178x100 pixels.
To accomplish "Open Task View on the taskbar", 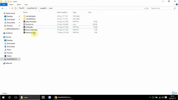I will (16, 97).
